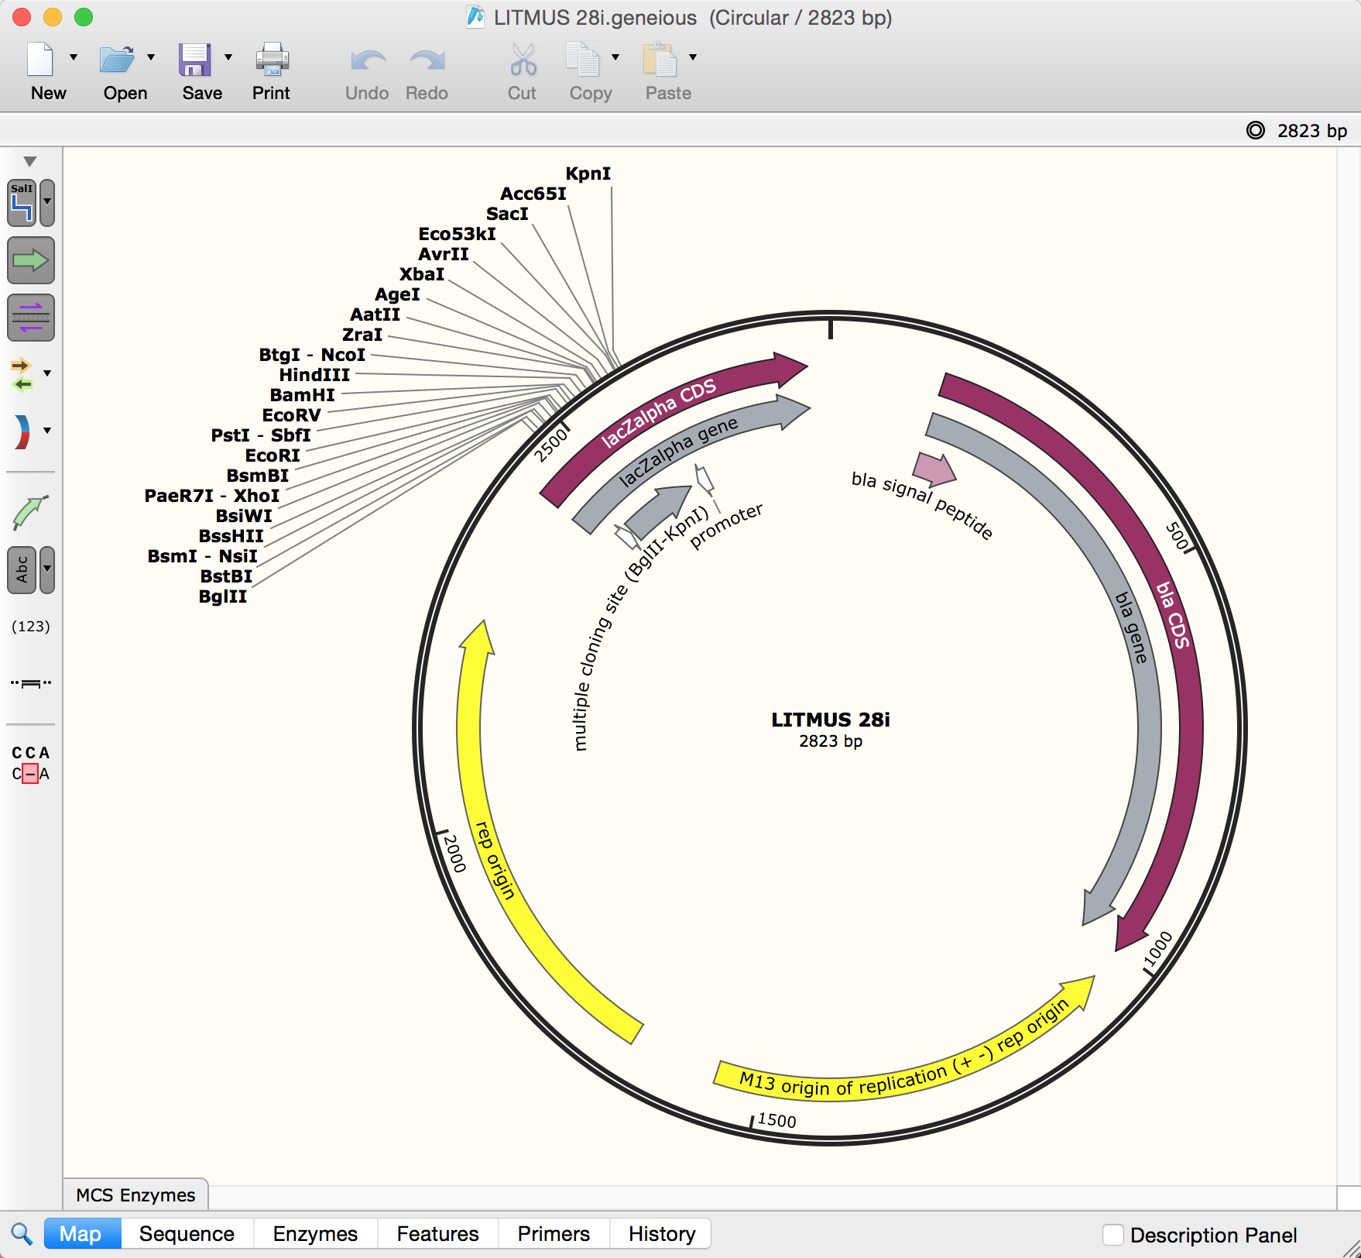Collapse the side toolbar with the triangle
The height and width of the screenshot is (1258, 1361).
pyautogui.click(x=30, y=161)
